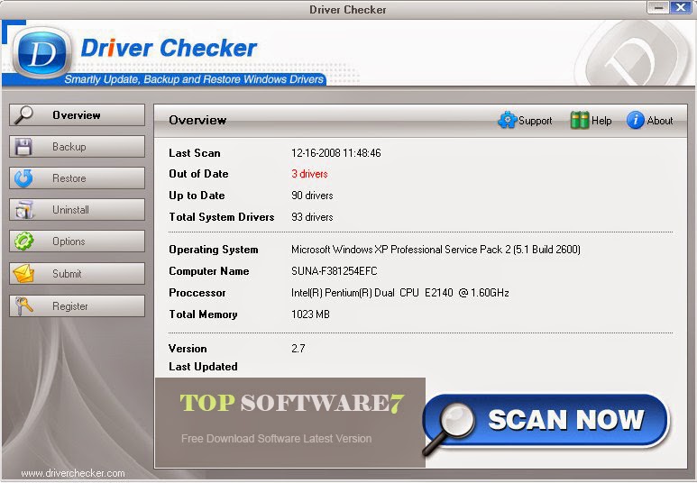
Task: Click the red '3 drivers' out-of-date value
Action: click(309, 174)
